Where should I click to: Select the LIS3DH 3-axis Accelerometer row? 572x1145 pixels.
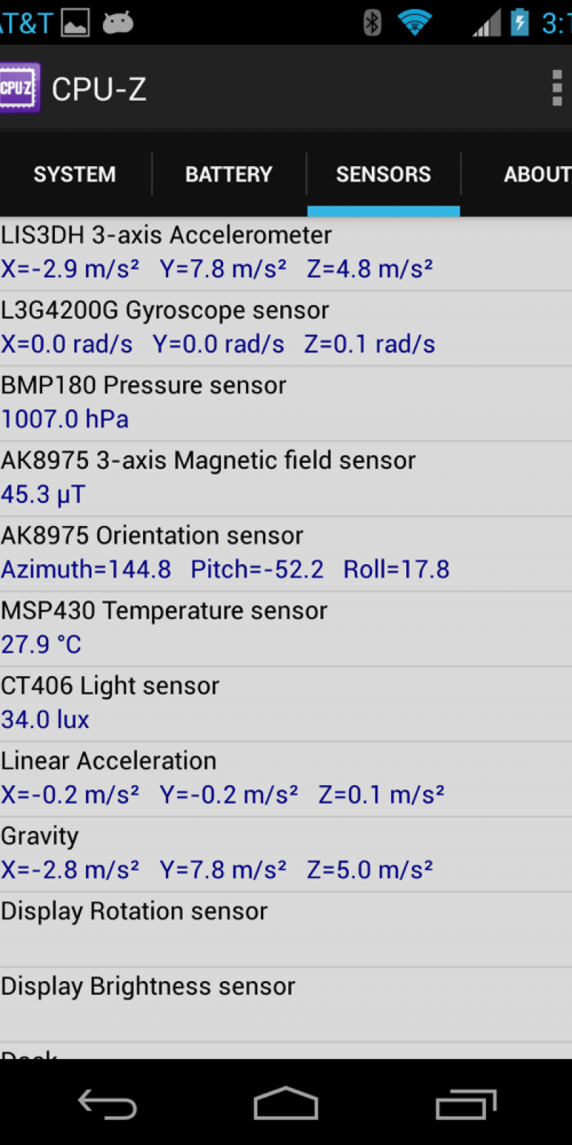tap(286, 253)
